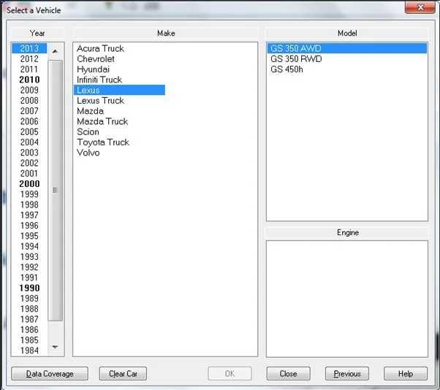This screenshot has height=390, width=440.
Task: Select GS 350 RWD model
Action: click(x=296, y=59)
